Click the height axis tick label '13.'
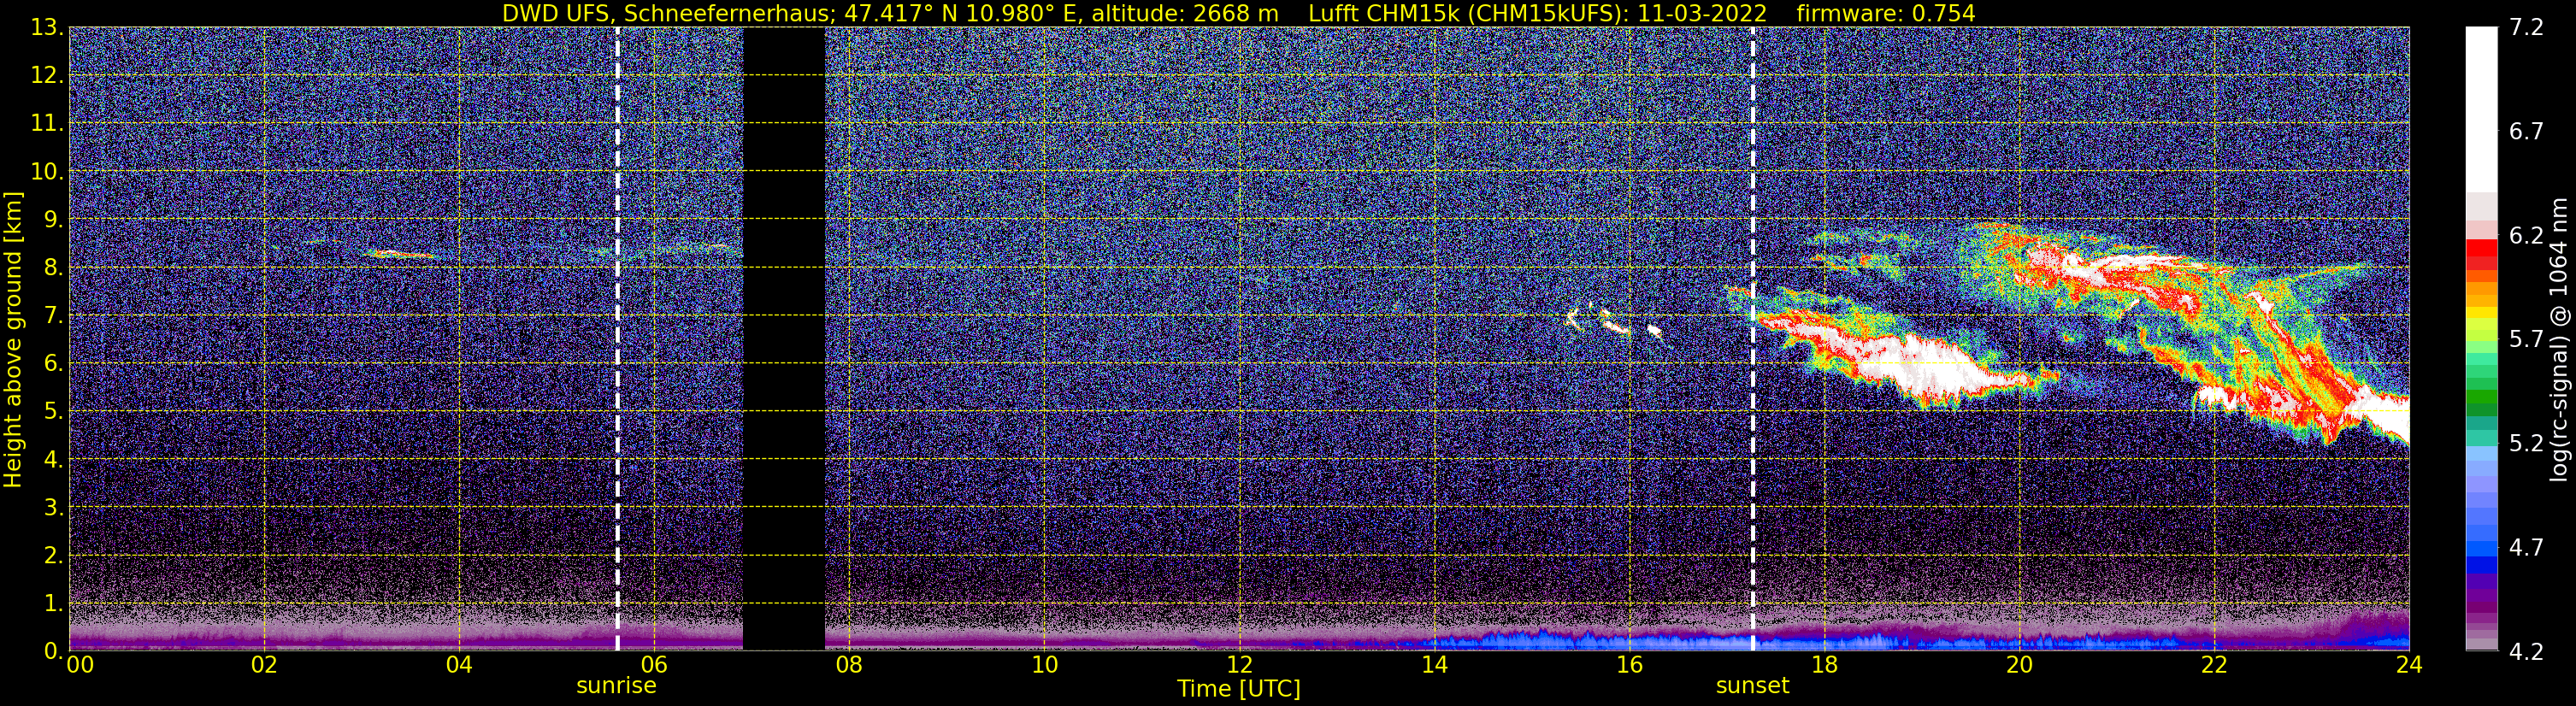This screenshot has height=706, width=2576. tap(47, 28)
